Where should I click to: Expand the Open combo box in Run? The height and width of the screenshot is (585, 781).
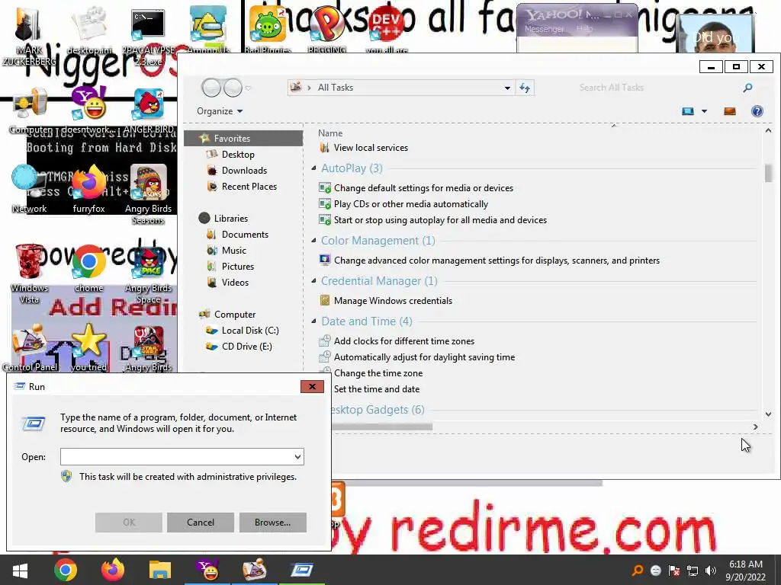point(297,457)
